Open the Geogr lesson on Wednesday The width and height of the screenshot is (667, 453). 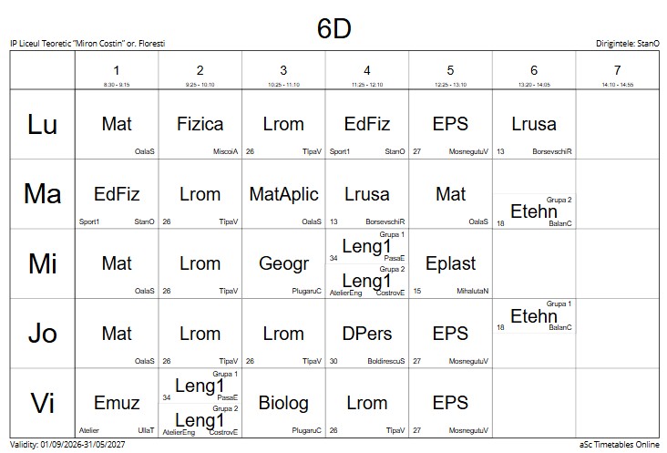[283, 263]
